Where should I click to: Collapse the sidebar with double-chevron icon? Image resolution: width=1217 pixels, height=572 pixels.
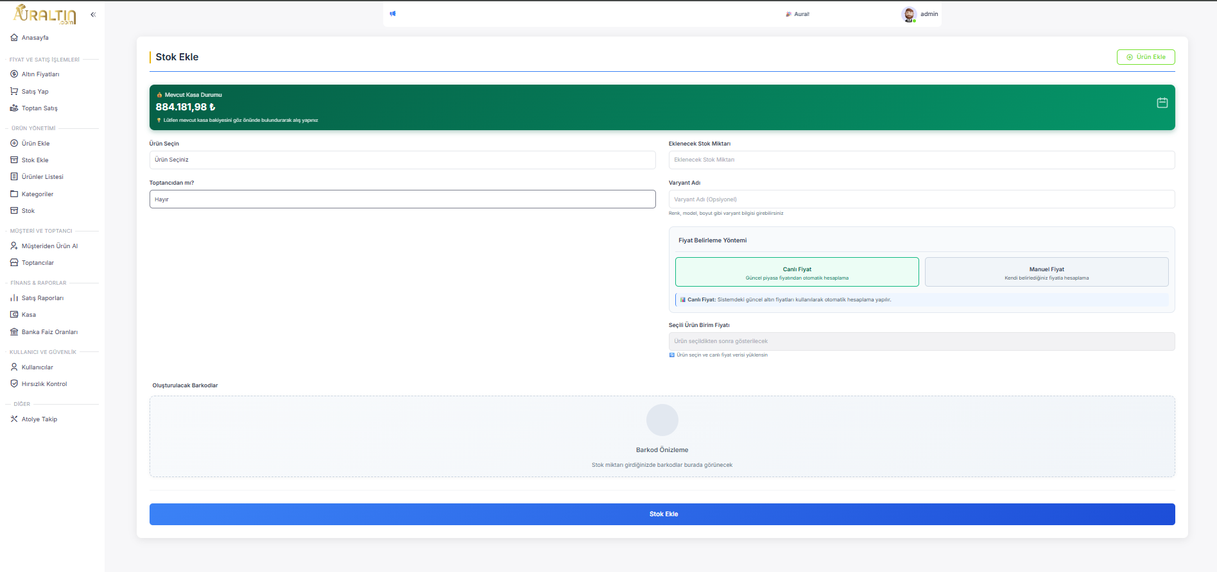point(93,14)
